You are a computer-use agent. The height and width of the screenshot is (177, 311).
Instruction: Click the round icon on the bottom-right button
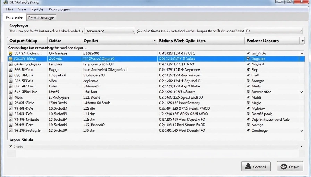click(284, 167)
